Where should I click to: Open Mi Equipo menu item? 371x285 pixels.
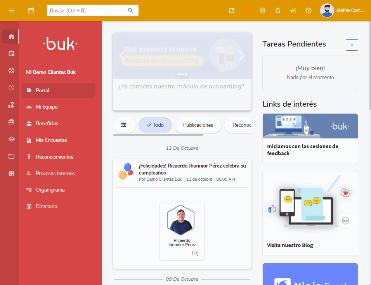tap(47, 107)
